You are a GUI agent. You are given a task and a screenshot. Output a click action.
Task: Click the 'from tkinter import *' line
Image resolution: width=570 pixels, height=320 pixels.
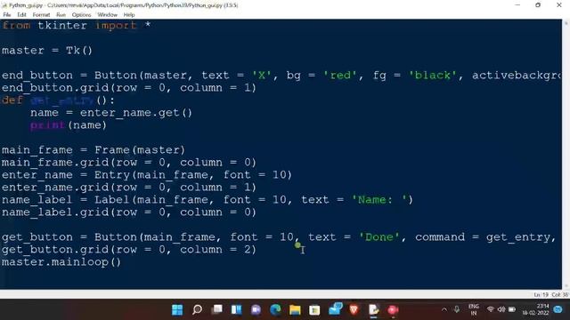(x=77, y=26)
